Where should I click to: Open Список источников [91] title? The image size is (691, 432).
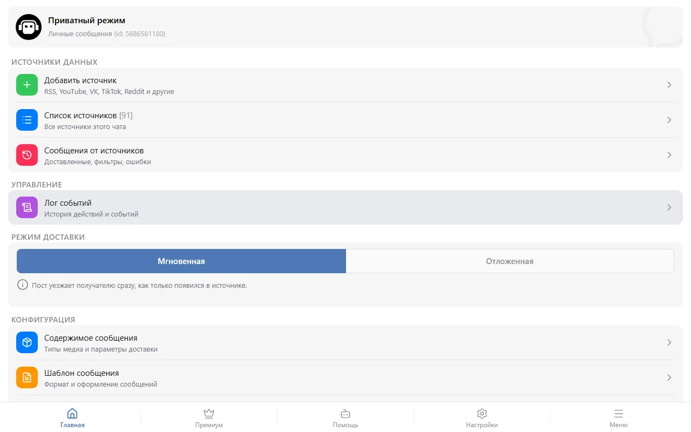89,116
